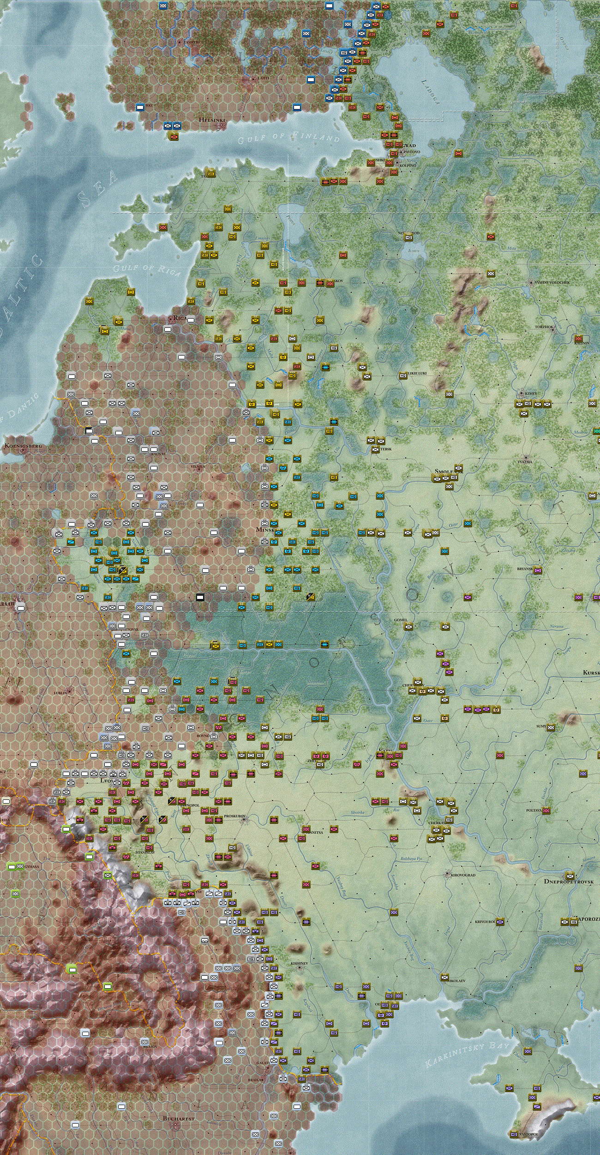
Task: Click the Koenigsberg city label
Action: coord(23,446)
